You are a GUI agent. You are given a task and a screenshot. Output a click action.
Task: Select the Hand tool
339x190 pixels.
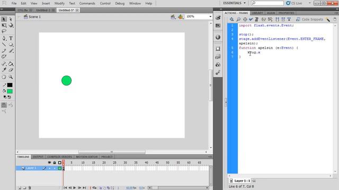[4, 77]
